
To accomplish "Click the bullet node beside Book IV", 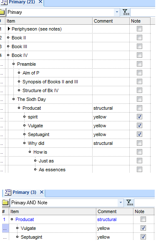I will (8, 55).
